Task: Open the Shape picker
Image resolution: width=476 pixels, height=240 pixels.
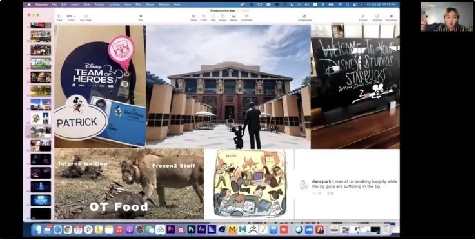Action: [223, 17]
